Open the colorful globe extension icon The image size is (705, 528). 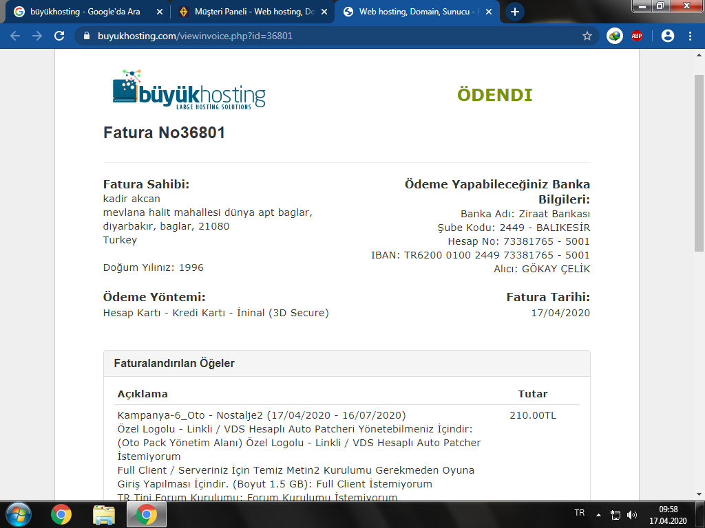615,36
